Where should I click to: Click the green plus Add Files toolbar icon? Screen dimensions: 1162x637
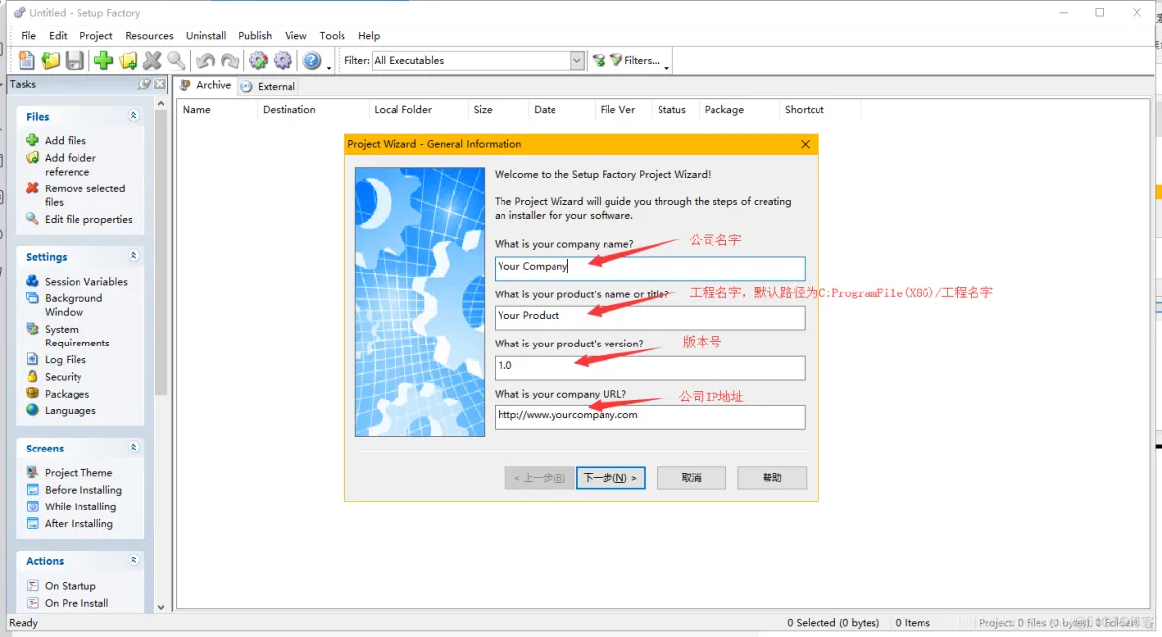pyautogui.click(x=104, y=60)
